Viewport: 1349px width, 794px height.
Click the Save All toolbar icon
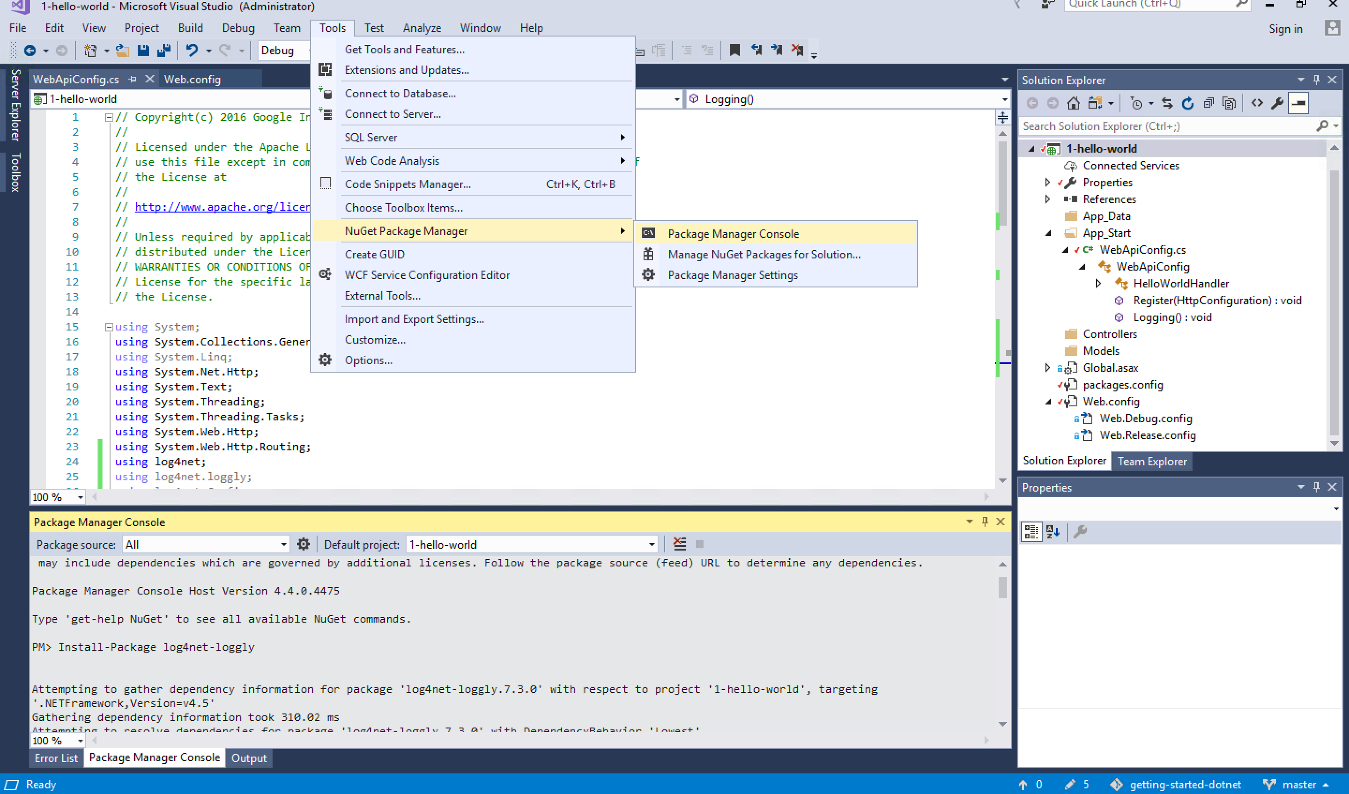point(163,50)
